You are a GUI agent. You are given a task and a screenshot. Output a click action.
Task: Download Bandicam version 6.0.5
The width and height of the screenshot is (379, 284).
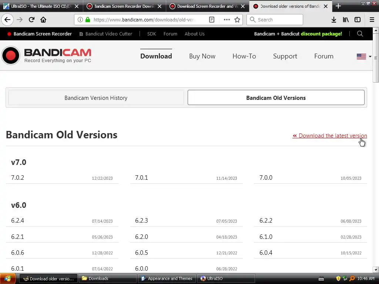(187, 253)
